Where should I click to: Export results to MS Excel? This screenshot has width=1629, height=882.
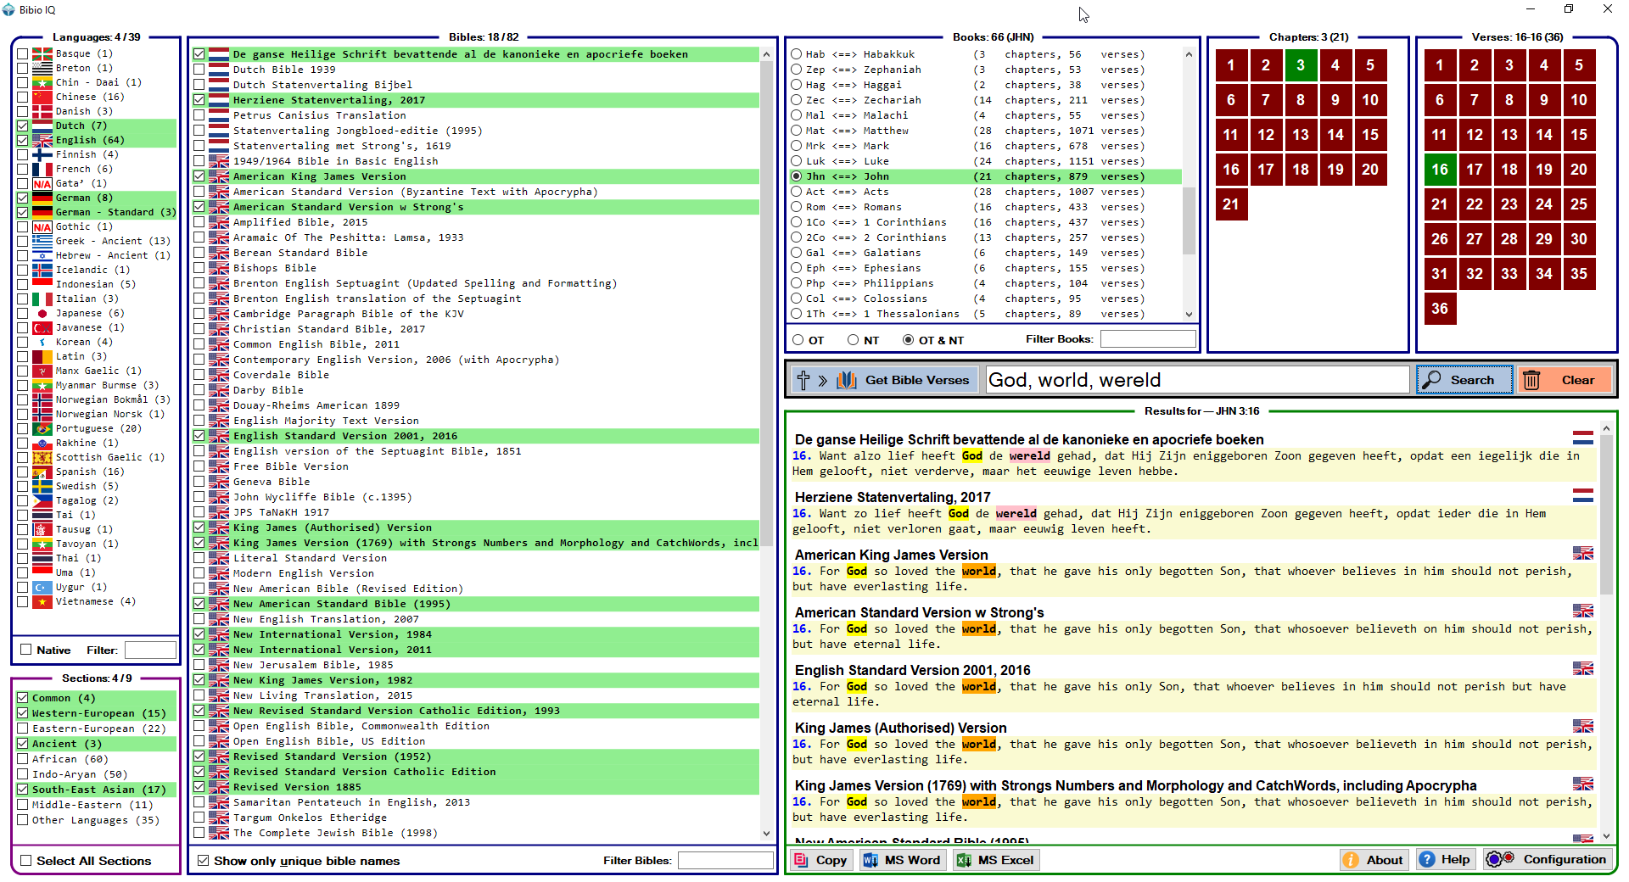point(995,860)
